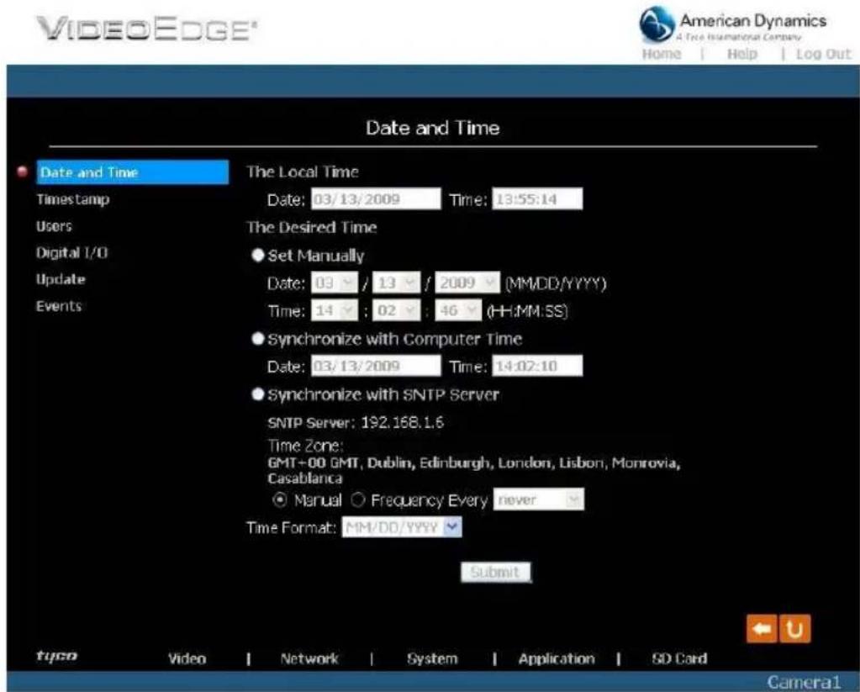Open the Digital I/O sidebar item

[x=71, y=252]
